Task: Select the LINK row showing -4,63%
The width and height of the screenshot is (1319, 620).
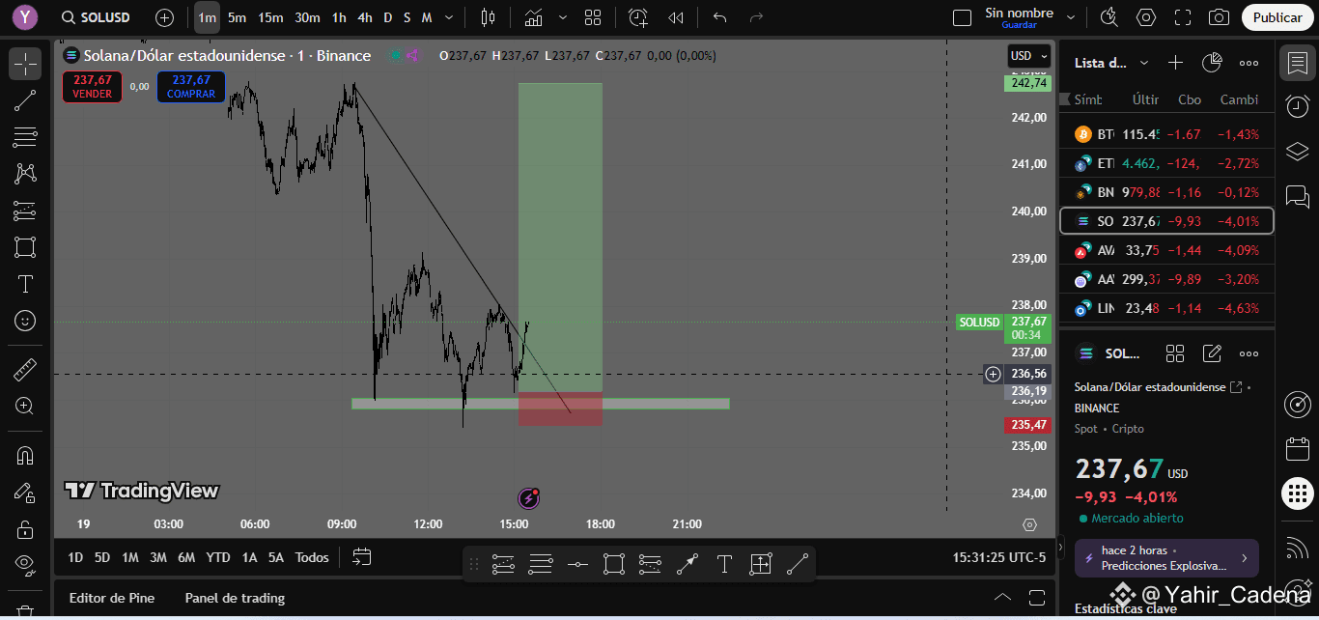Action: point(1166,308)
